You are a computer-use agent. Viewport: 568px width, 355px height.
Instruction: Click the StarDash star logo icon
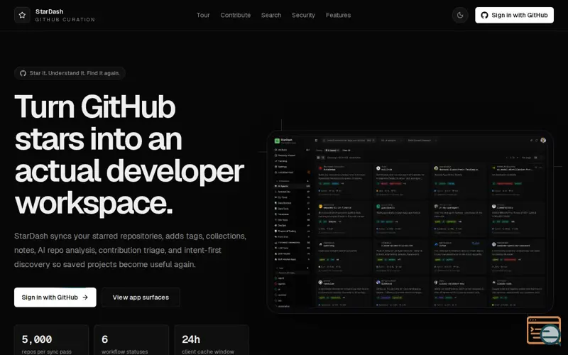click(x=22, y=15)
